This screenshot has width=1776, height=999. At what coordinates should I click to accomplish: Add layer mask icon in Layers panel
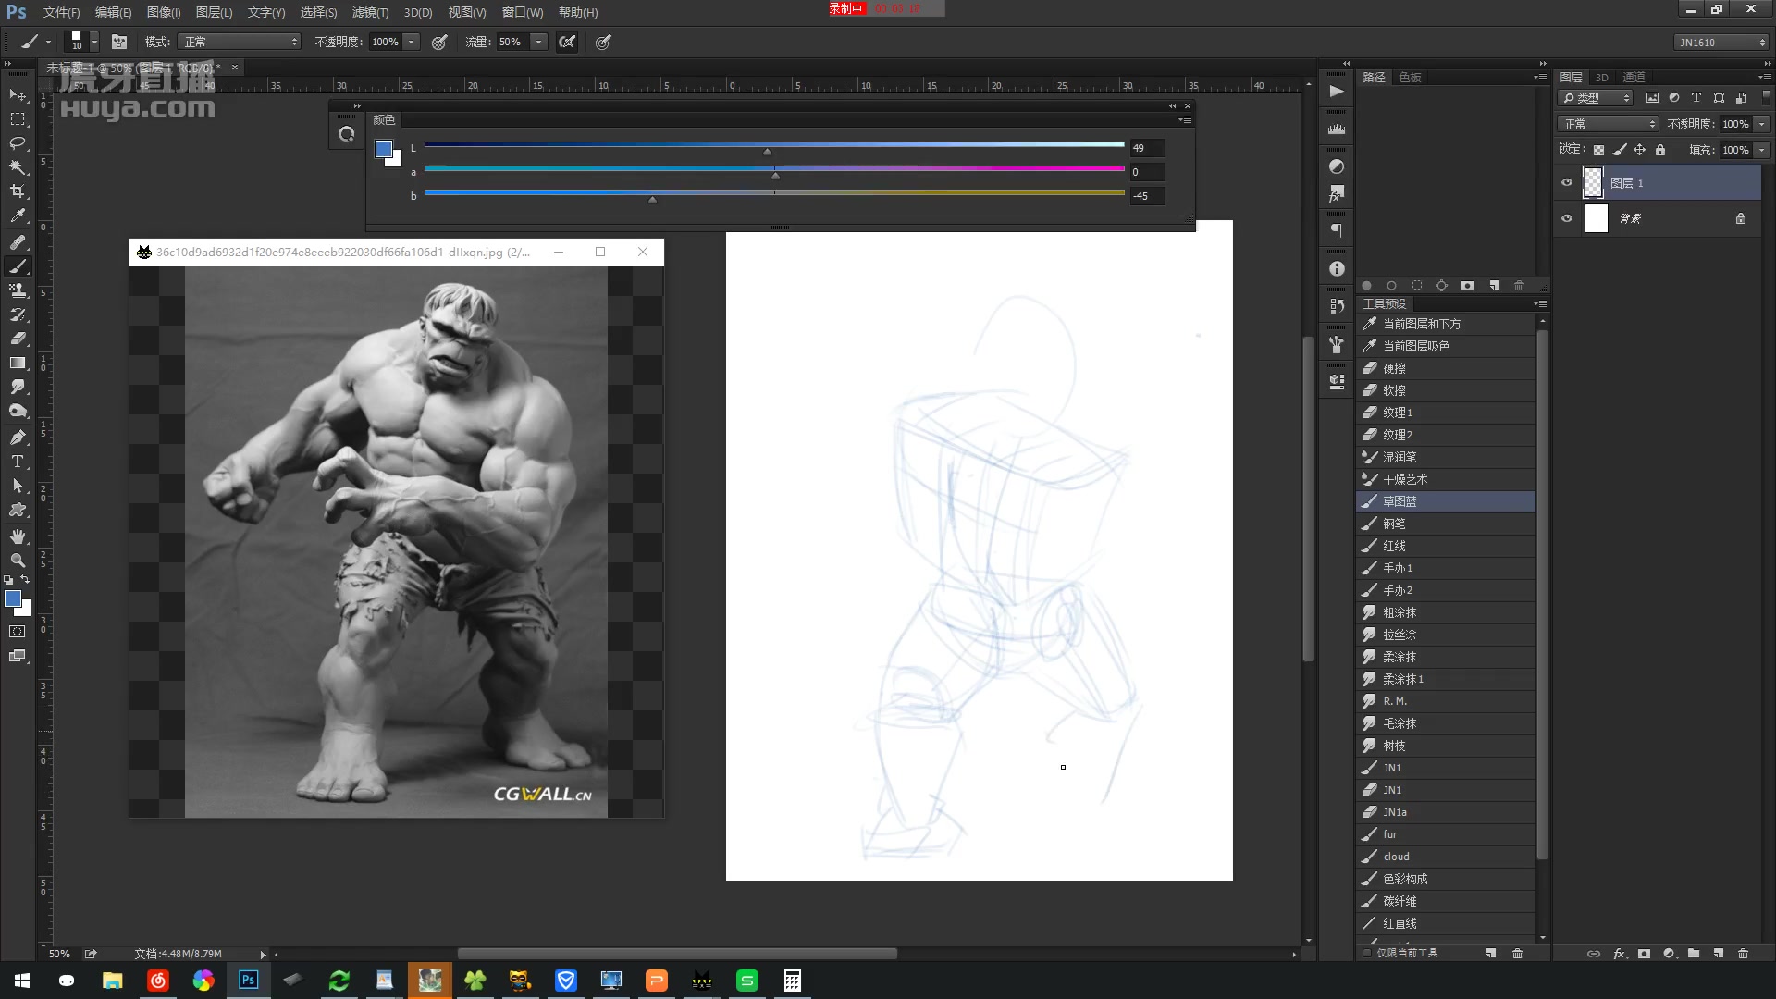click(x=1644, y=953)
